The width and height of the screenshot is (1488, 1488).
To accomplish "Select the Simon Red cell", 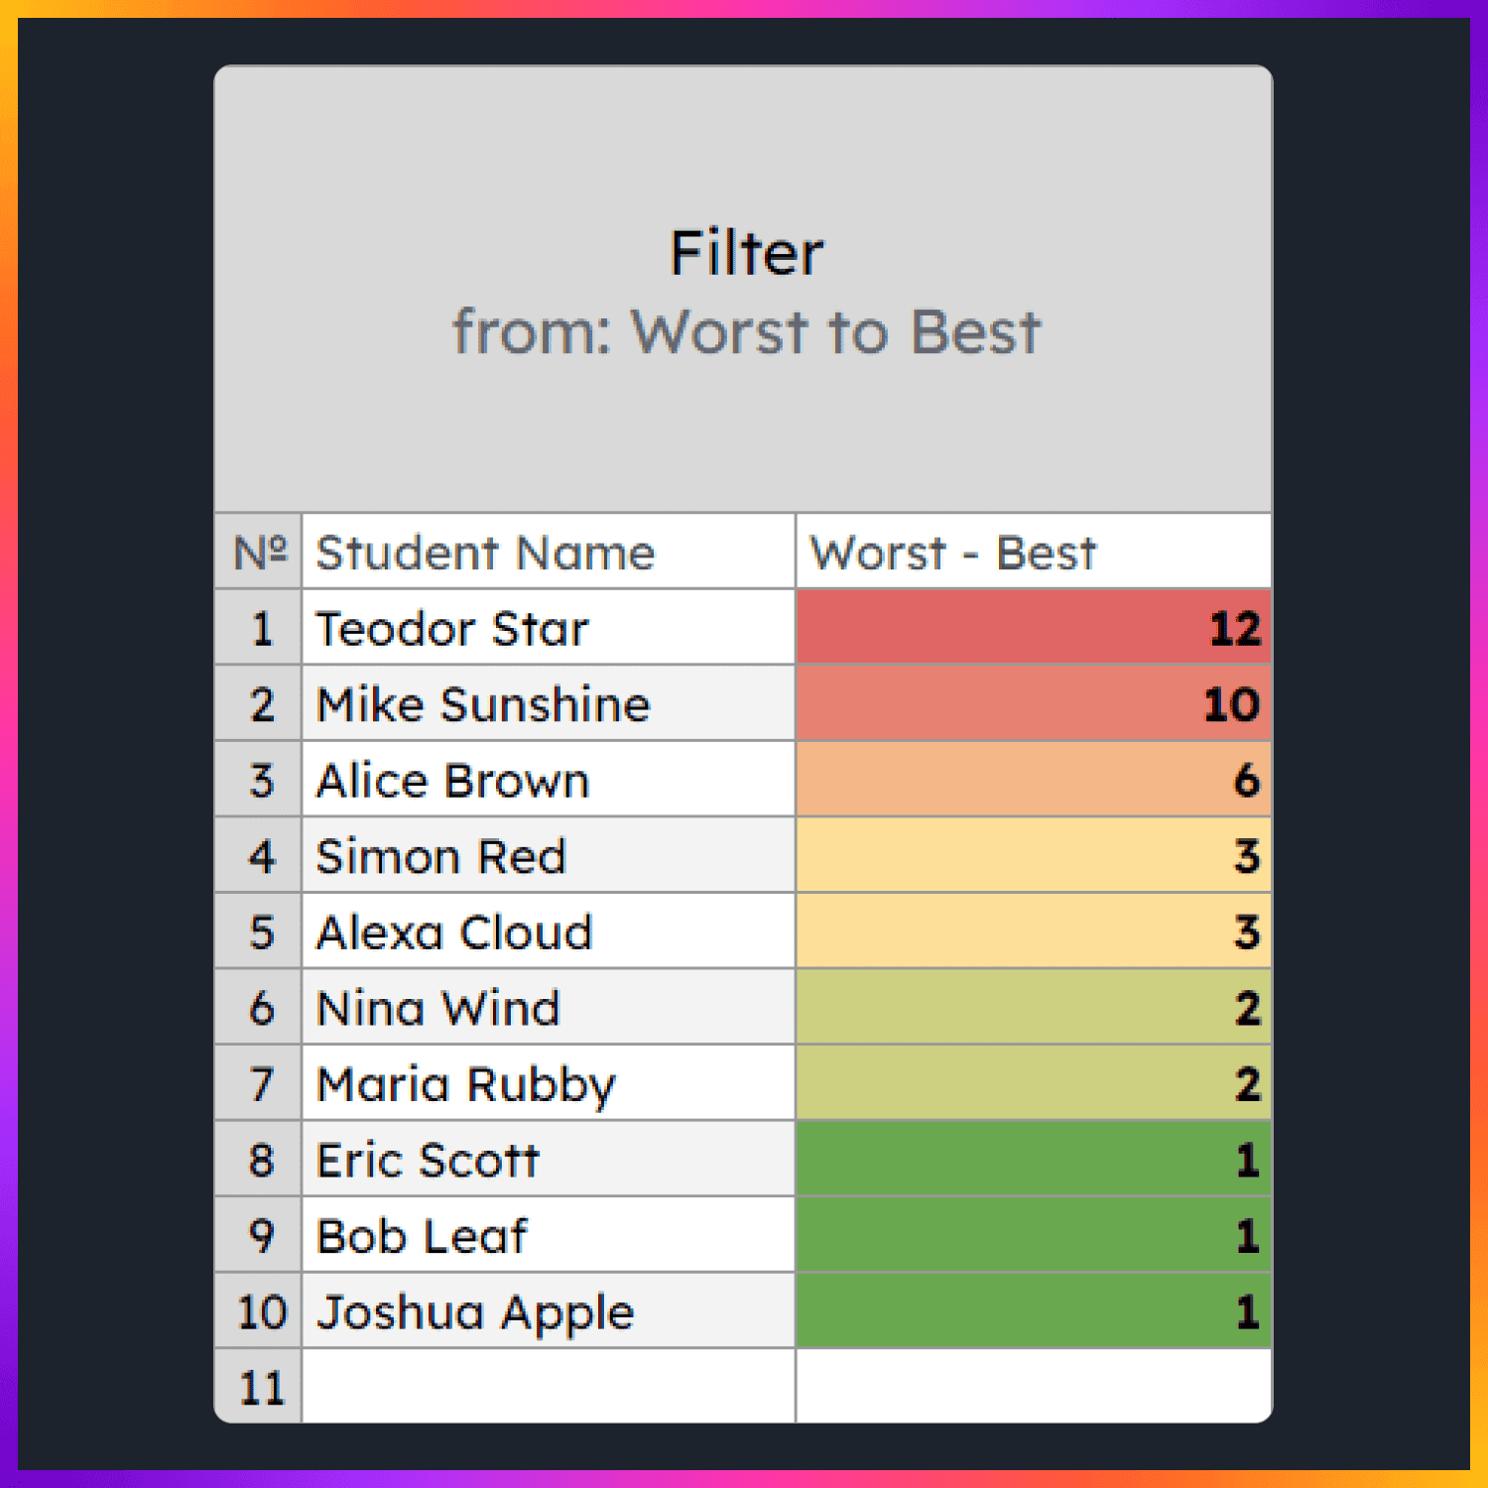I will coord(549,856).
